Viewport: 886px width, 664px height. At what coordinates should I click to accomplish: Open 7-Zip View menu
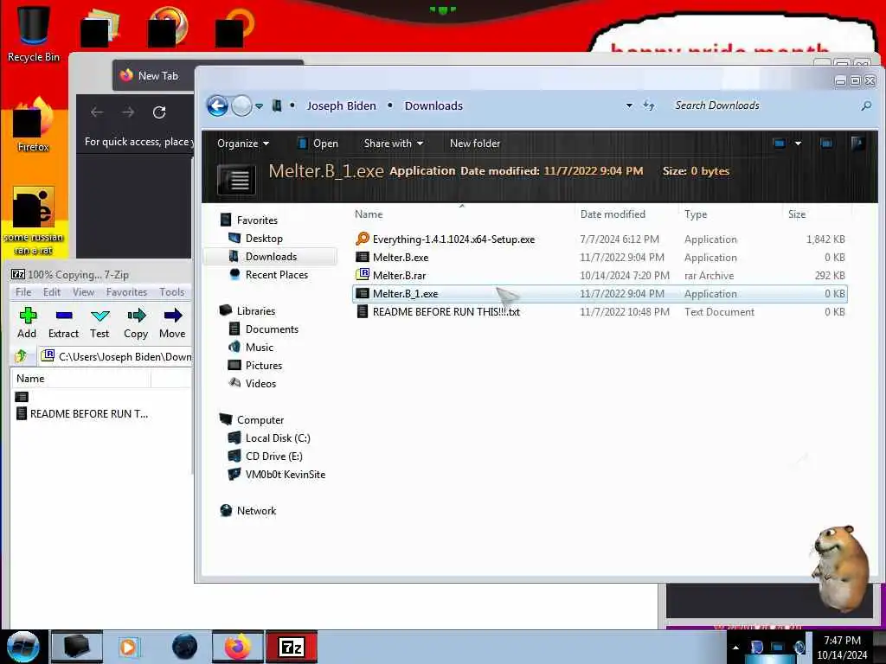coord(83,292)
